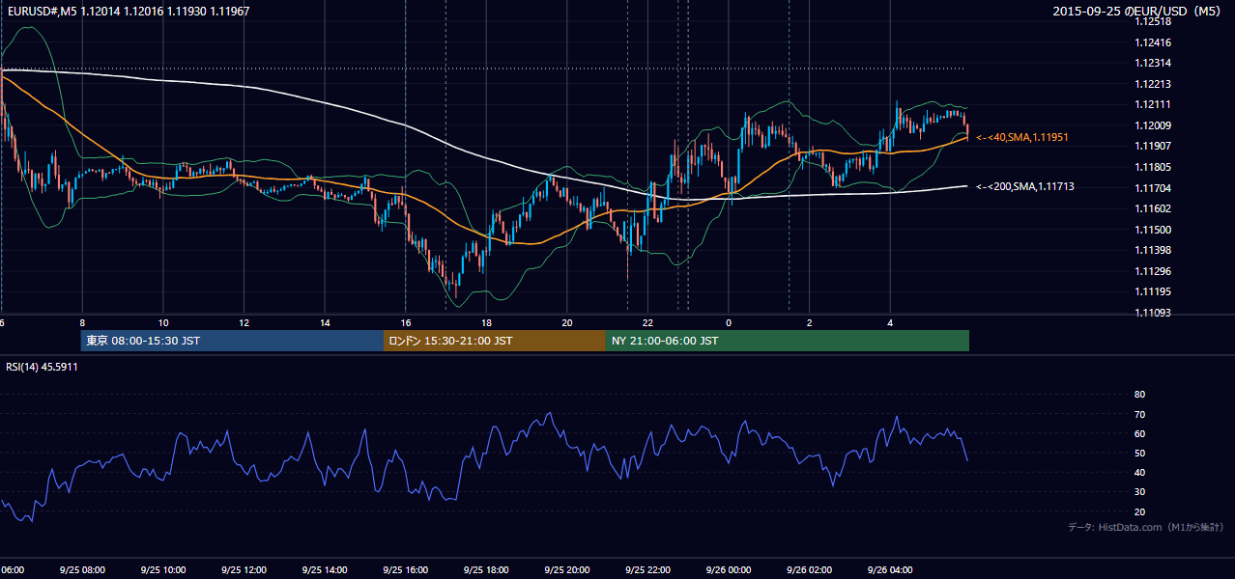This screenshot has height=579, width=1235.
Task: Select the ロンドン 15:30-21:00 JST session bar
Action: click(495, 341)
